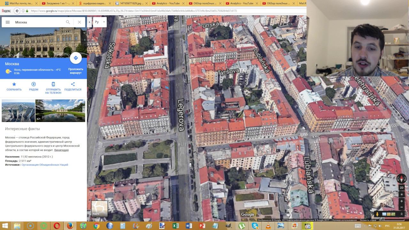Open uTorrent from taskbar

tap(242, 226)
